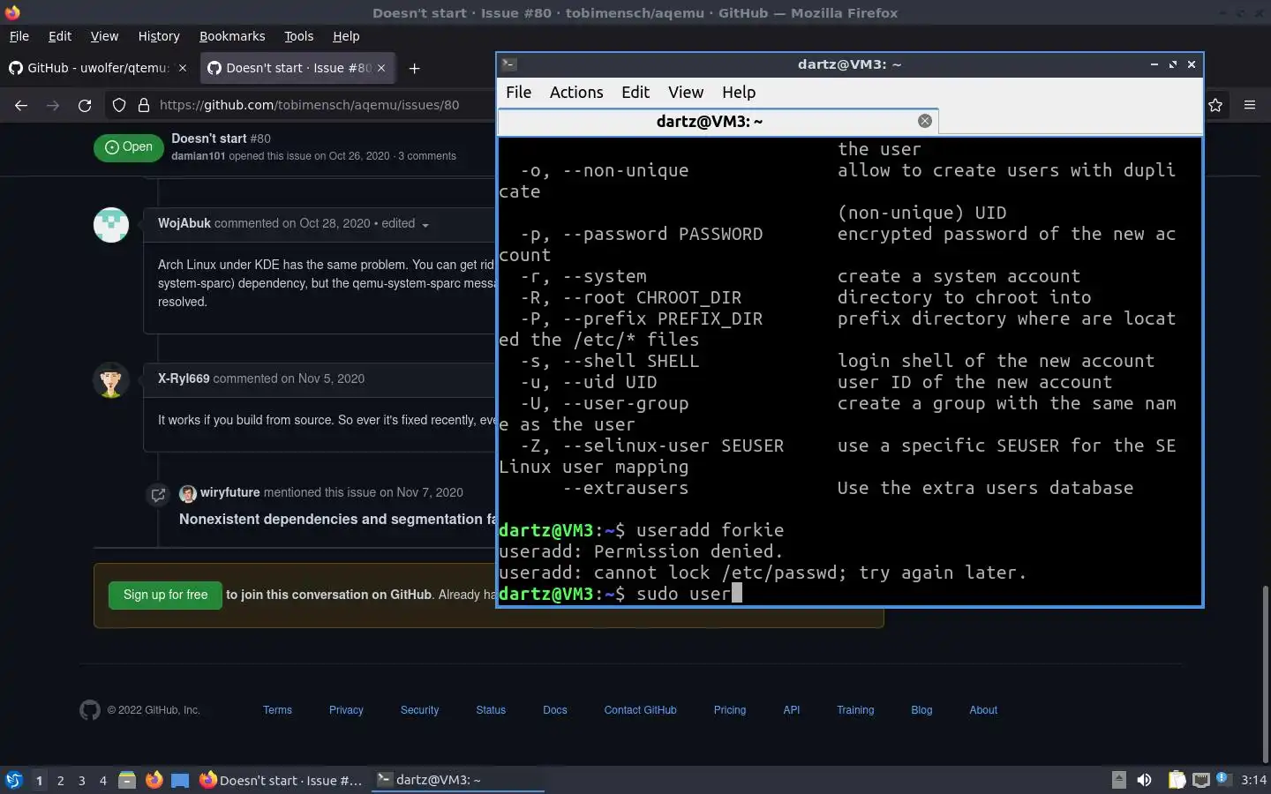The height and width of the screenshot is (794, 1271).
Task: Switch to workspace 4
Action: 102,780
